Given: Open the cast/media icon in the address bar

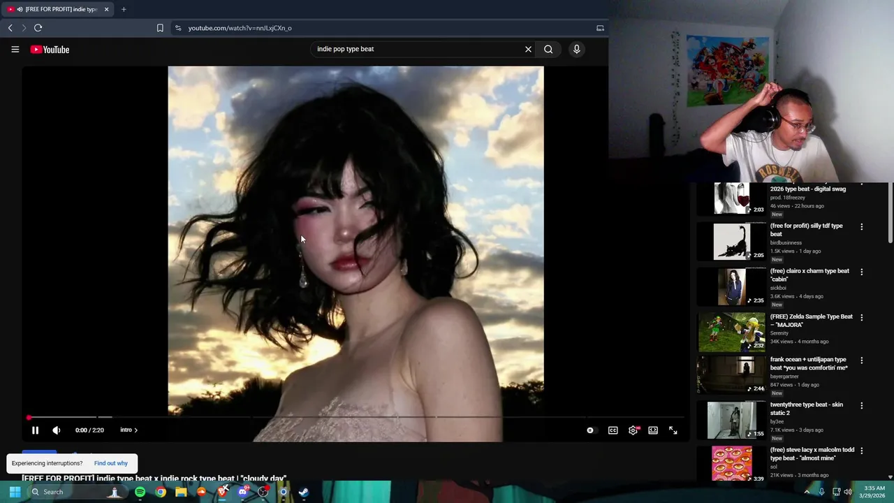Looking at the screenshot, I should pyautogui.click(x=600, y=28).
